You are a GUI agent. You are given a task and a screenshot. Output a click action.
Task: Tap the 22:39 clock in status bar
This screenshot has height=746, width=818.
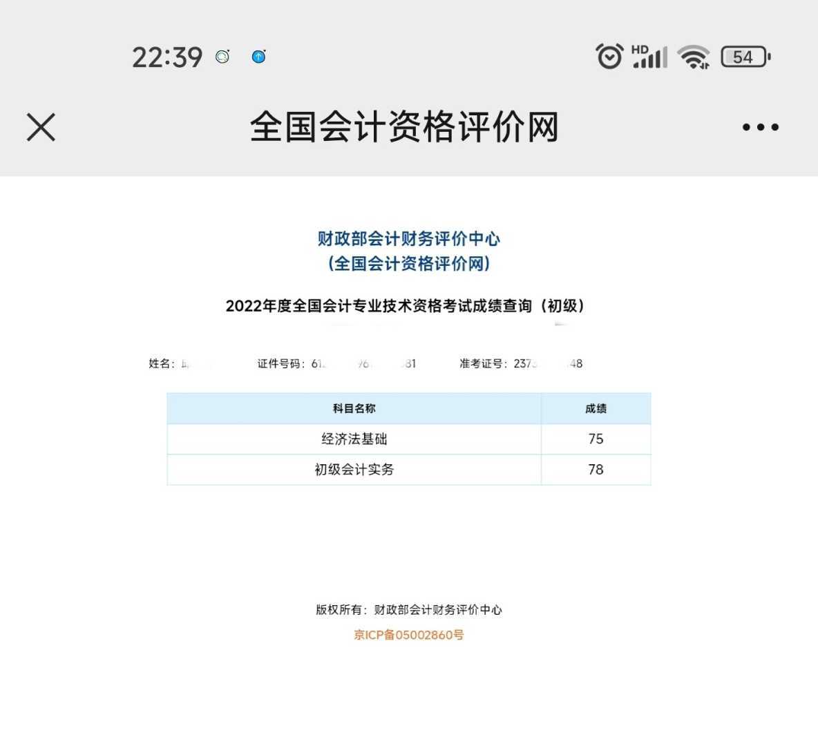point(167,57)
